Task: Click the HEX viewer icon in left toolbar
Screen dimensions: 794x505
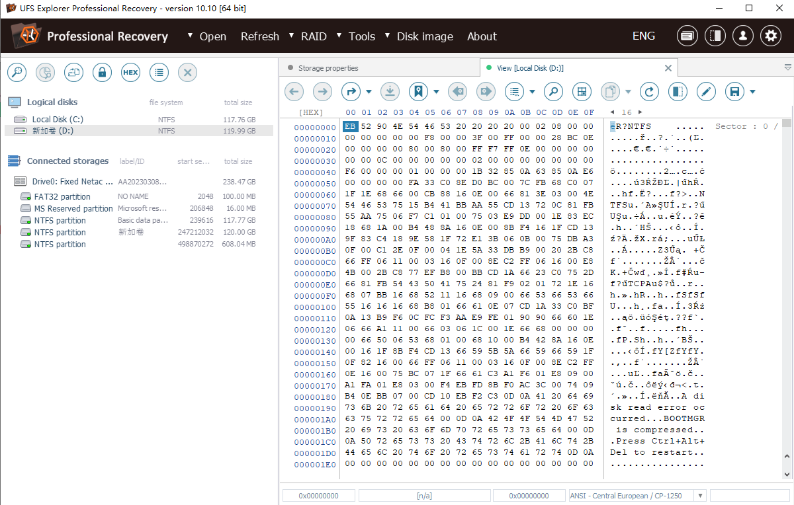Action: [130, 73]
